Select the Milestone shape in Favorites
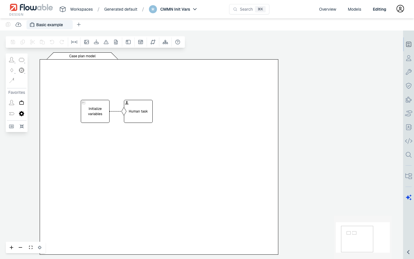This screenshot has width=414, height=259. click(x=12, y=113)
